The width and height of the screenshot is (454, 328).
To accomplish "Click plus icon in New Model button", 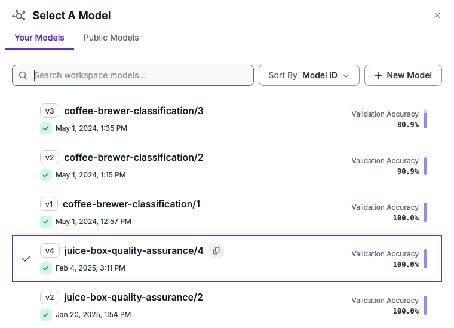I will 378,76.
